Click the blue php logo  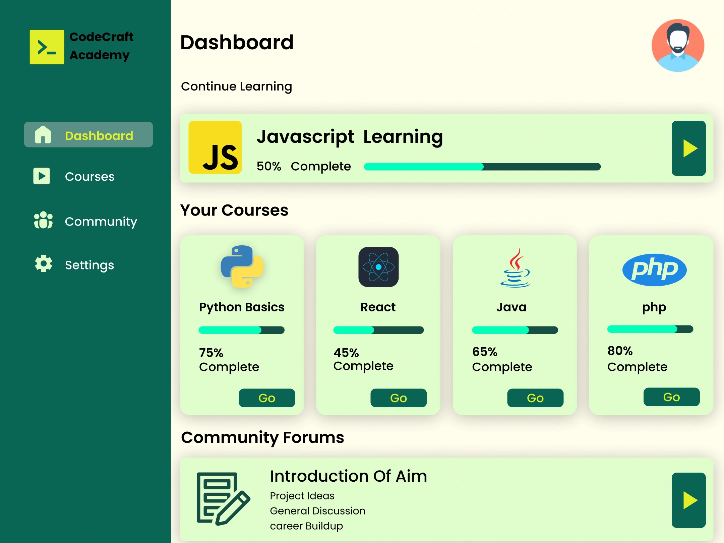(654, 269)
